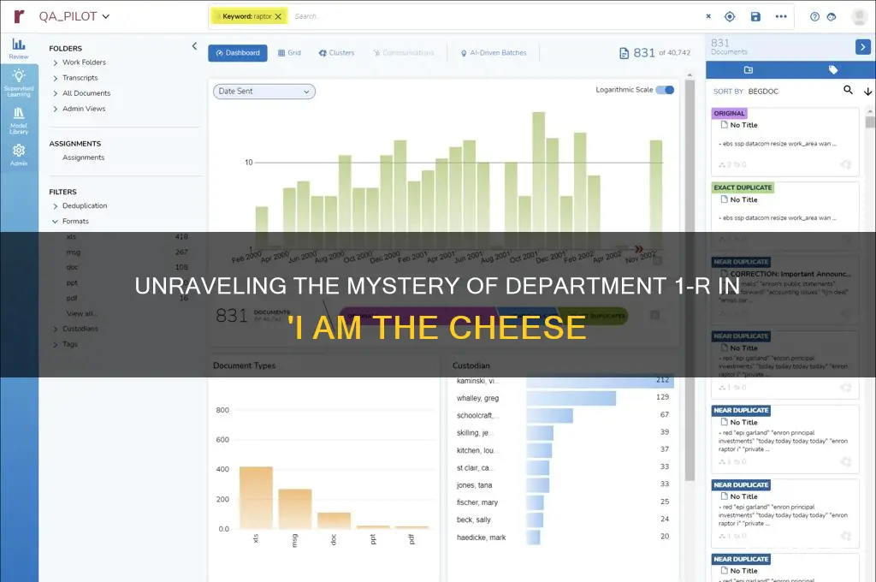Expand the Deduplication filter section
This screenshot has height=582, width=876.
84,205
